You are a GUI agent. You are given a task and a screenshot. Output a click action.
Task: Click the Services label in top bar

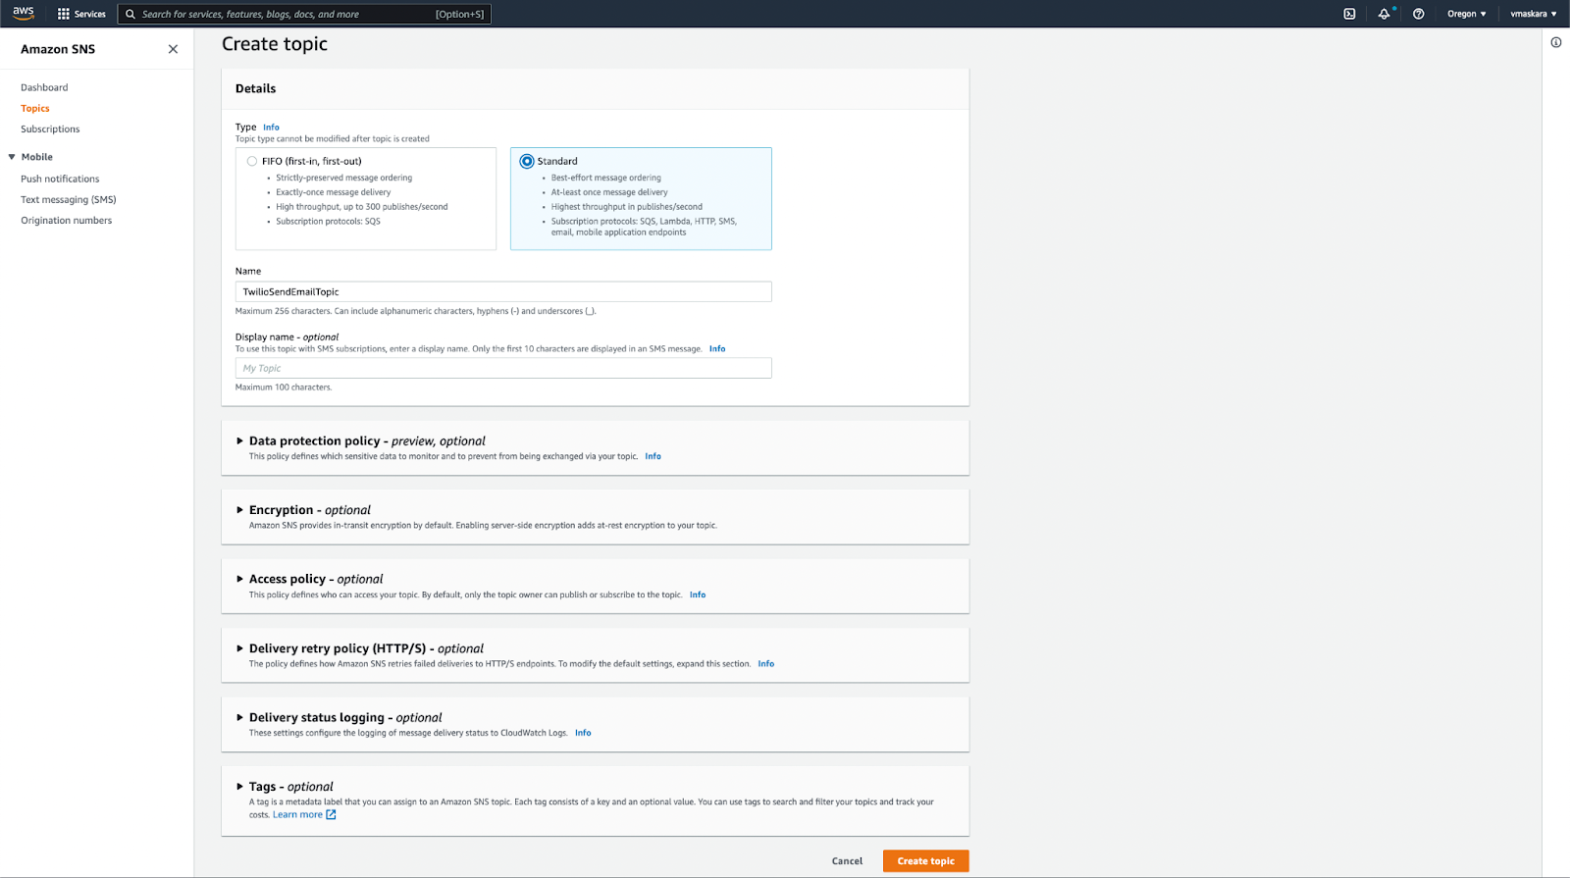click(90, 14)
